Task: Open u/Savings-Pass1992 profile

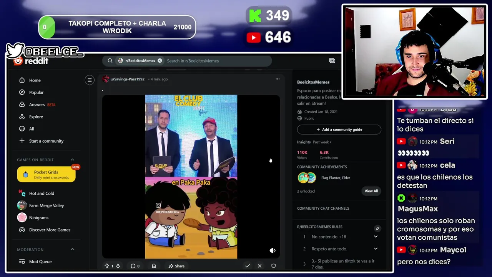Action: 127,79
